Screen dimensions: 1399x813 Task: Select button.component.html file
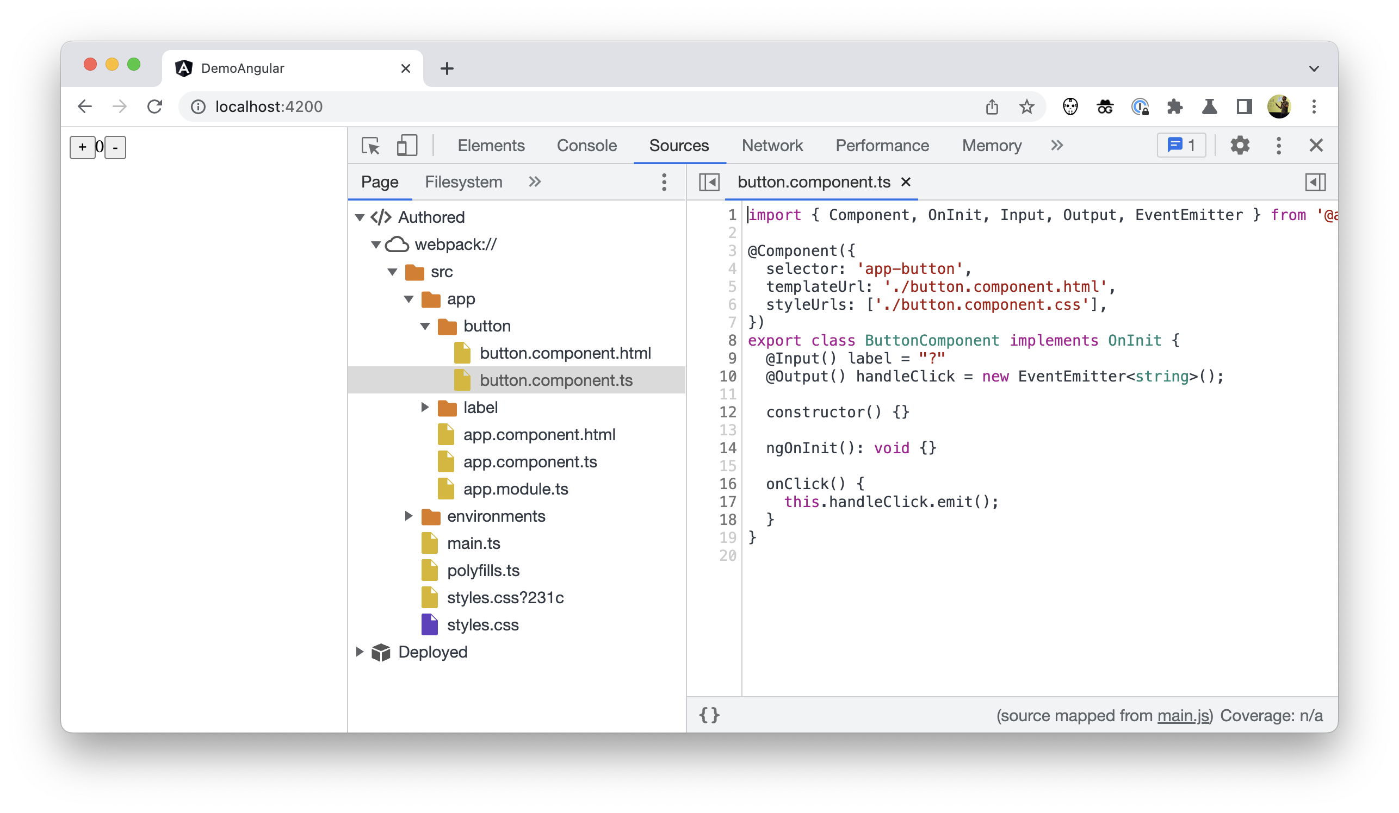click(565, 352)
